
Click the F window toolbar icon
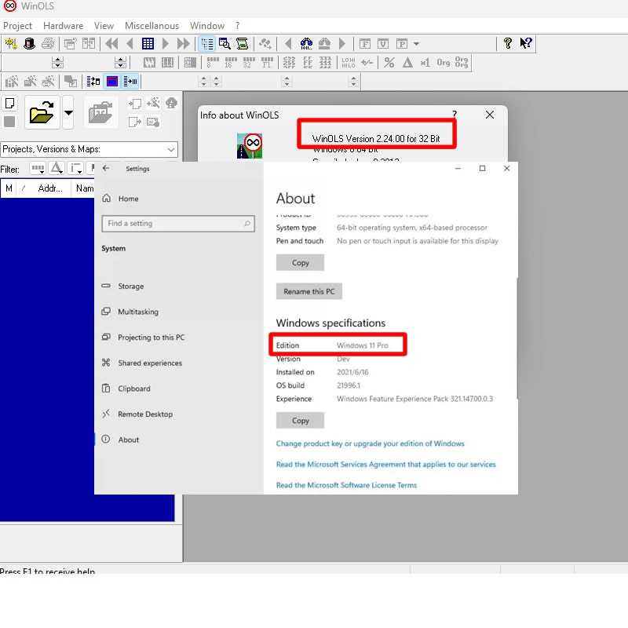point(365,43)
